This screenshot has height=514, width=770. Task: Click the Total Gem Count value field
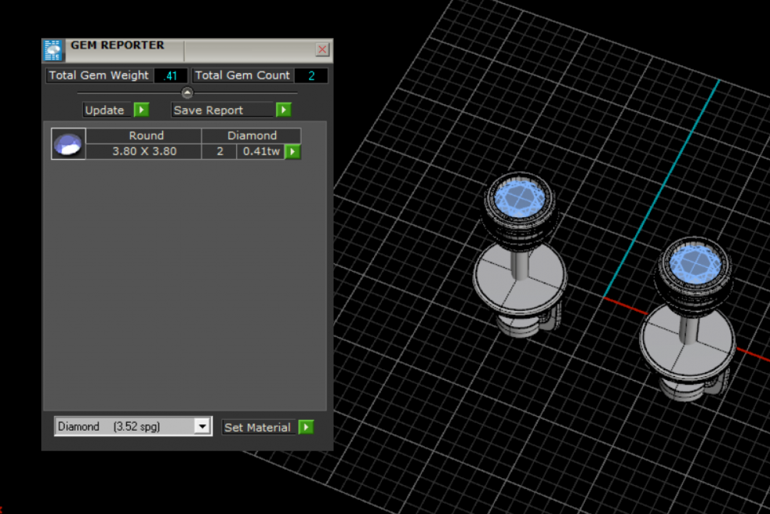pyautogui.click(x=311, y=76)
